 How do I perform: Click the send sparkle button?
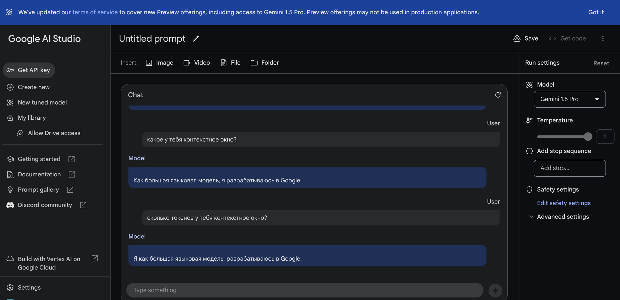coord(495,290)
